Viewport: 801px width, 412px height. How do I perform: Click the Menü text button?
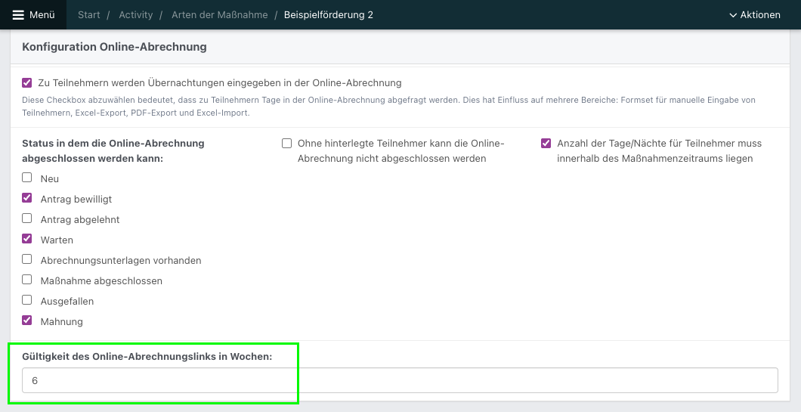(42, 15)
